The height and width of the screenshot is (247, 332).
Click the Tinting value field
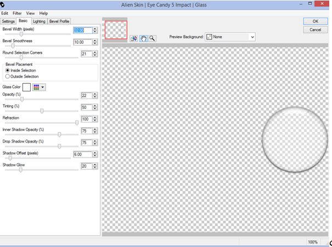pyautogui.click(x=87, y=107)
